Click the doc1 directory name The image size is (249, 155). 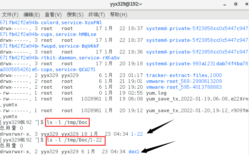point(134,151)
